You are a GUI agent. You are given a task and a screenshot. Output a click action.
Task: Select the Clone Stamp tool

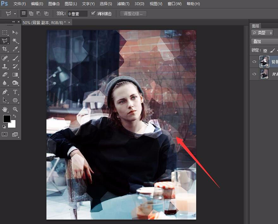tap(5, 66)
